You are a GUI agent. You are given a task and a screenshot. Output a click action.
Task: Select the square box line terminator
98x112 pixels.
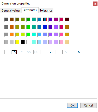43,52
